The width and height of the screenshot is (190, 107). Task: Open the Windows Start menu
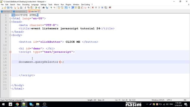[x=3, y=104]
